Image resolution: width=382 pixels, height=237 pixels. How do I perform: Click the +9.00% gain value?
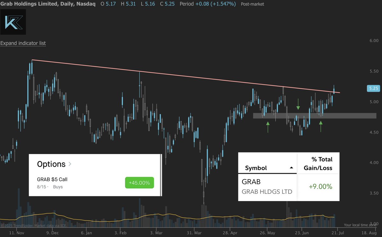pos(321,186)
